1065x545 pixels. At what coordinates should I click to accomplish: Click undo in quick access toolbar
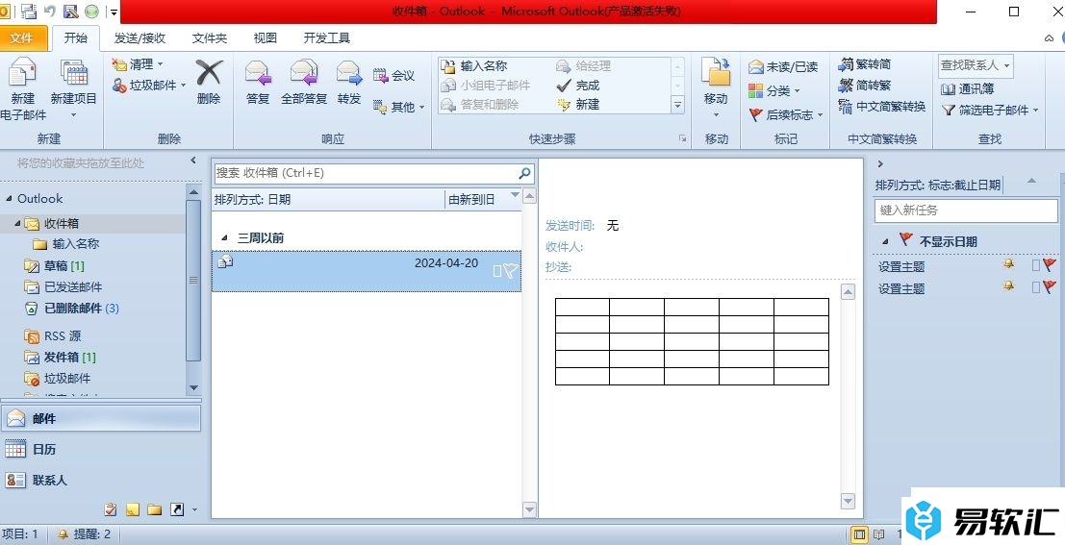click(x=50, y=12)
